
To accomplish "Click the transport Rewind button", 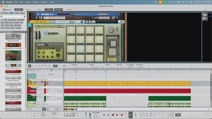I will pyautogui.click(x=104, y=115).
